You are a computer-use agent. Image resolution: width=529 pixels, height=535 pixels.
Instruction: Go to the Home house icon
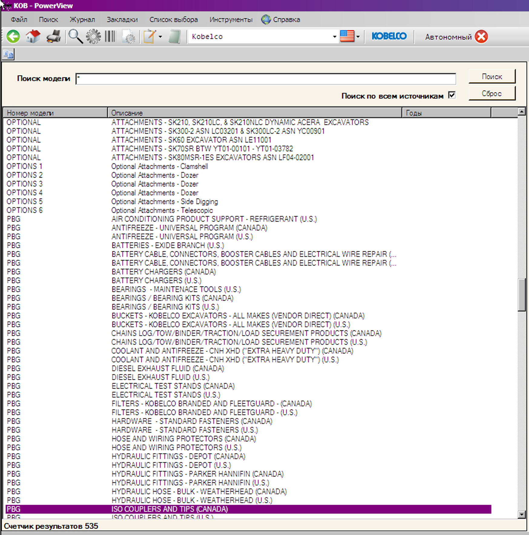point(33,37)
